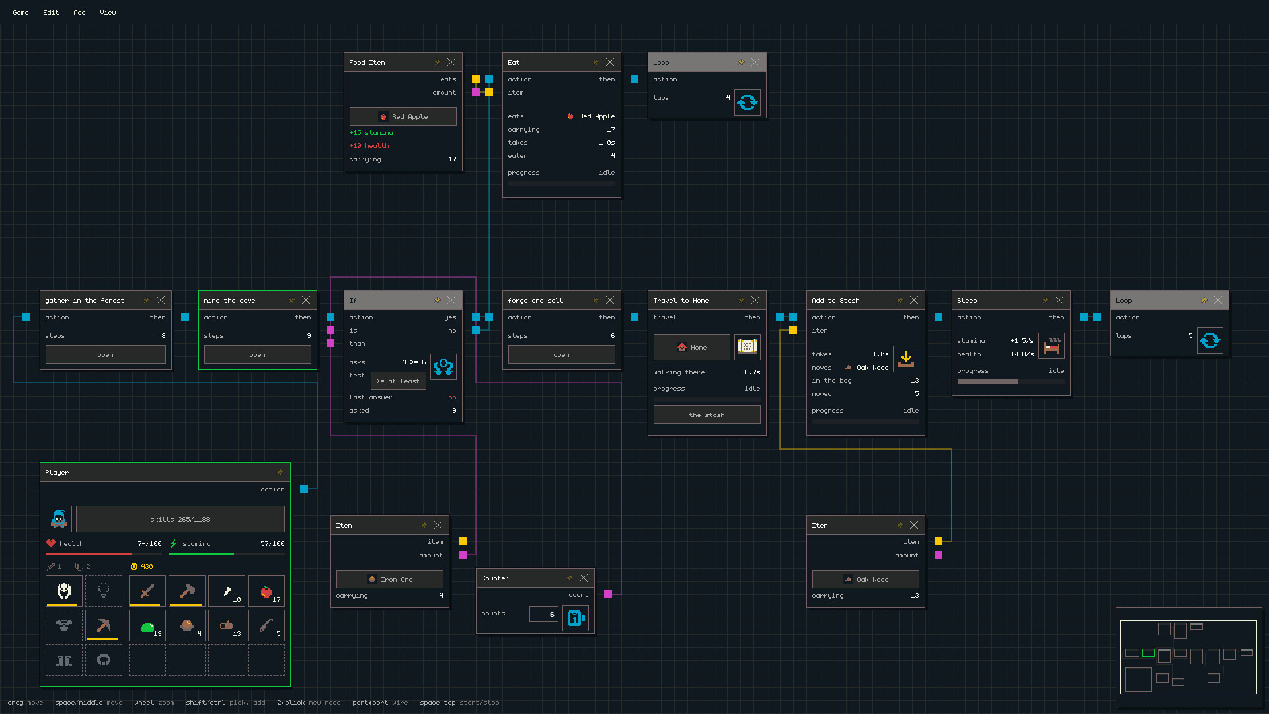1269x714 pixels.
Task: Click open on 'mine the cave' node
Action: pyautogui.click(x=258, y=354)
